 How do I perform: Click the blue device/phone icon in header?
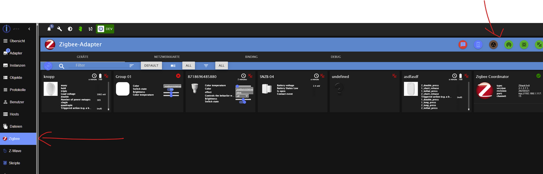tap(478, 45)
